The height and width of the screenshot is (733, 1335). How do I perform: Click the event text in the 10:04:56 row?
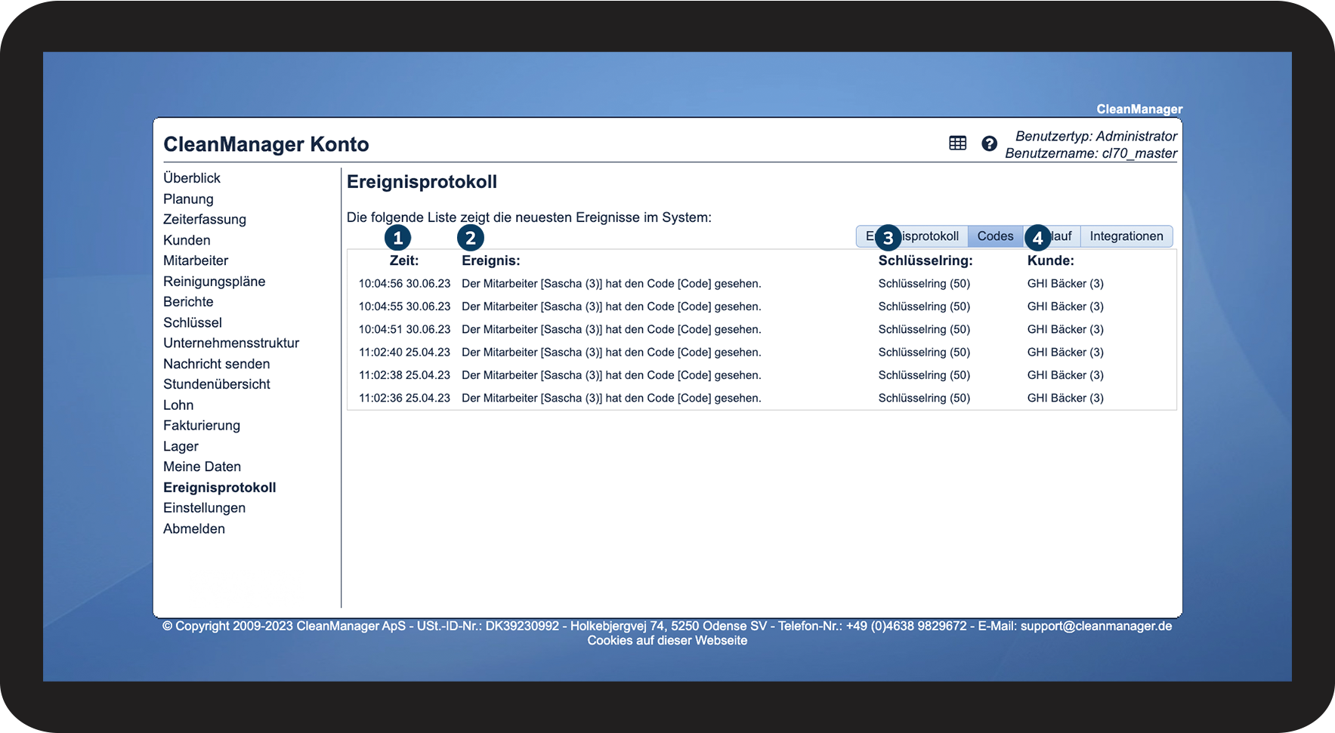click(611, 284)
